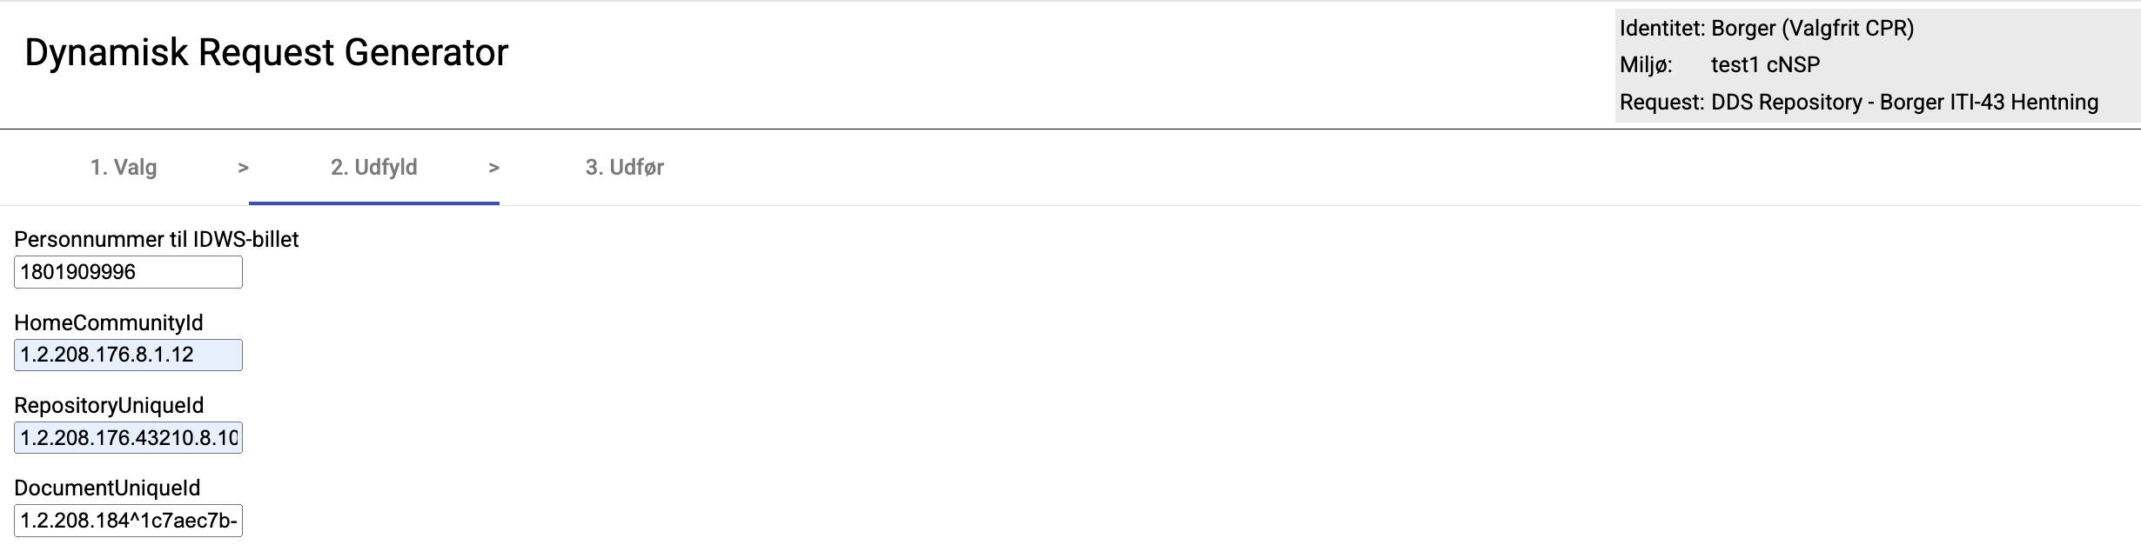Click the "Personnummer til IDWS-billet" label
2141x558 pixels.
click(x=157, y=240)
